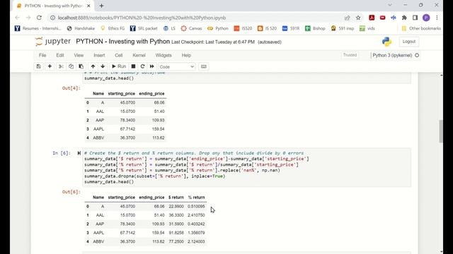Click the starting_price header in Out[4]

tap(121, 94)
